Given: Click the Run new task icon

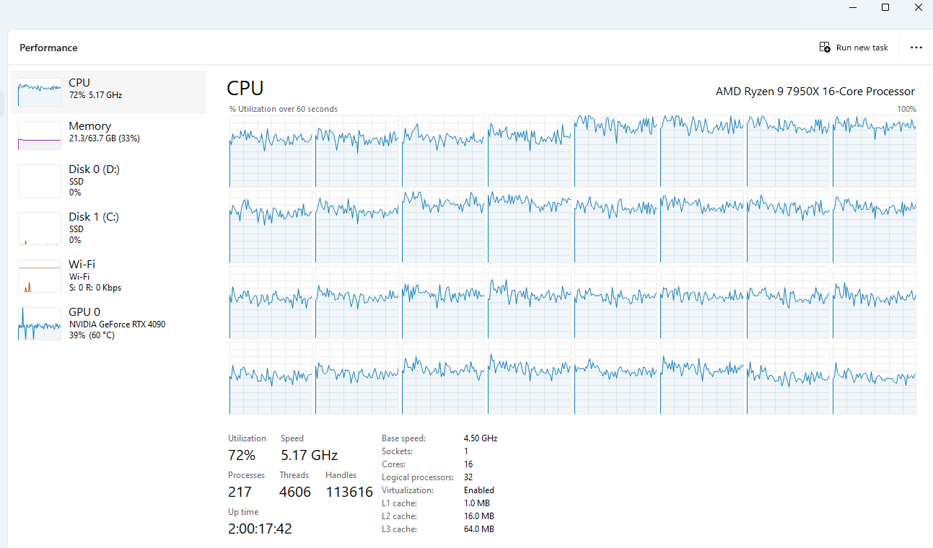Looking at the screenshot, I should click(x=825, y=48).
